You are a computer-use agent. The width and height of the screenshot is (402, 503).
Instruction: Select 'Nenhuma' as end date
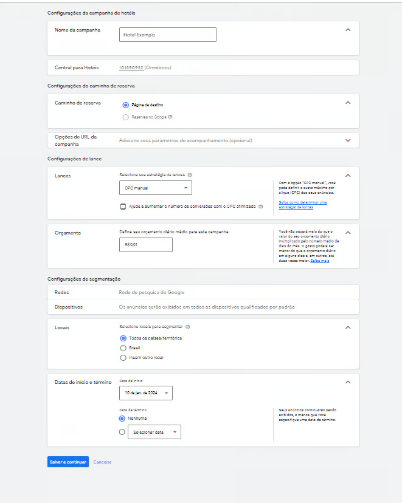point(122,419)
